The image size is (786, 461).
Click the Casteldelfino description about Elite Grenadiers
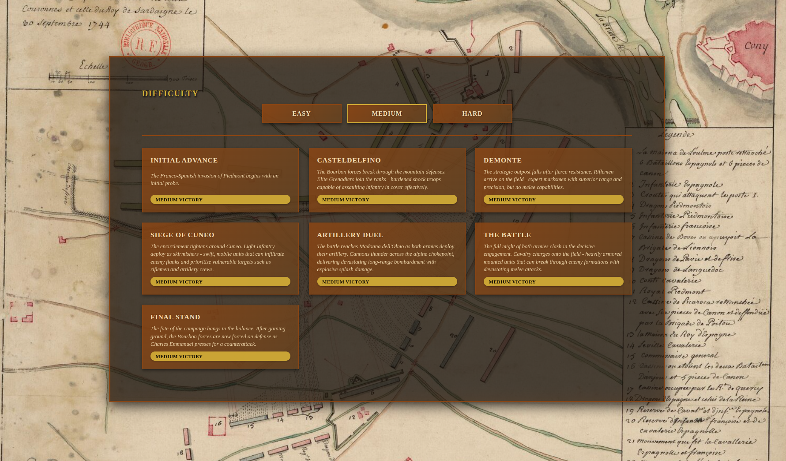(381, 179)
